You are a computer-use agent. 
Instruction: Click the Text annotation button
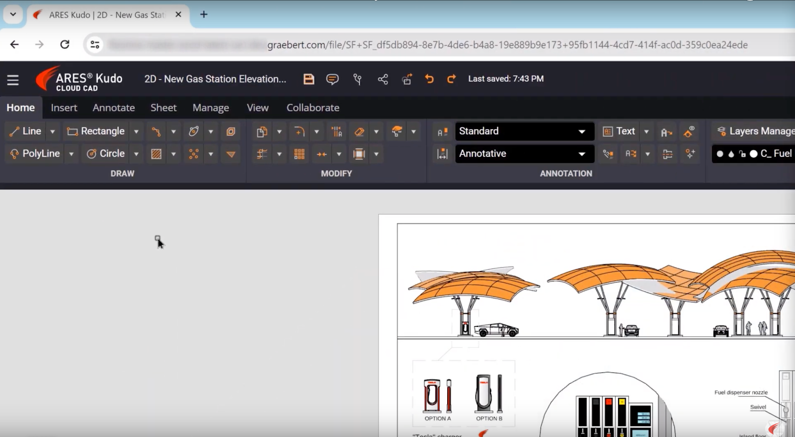[619, 131]
